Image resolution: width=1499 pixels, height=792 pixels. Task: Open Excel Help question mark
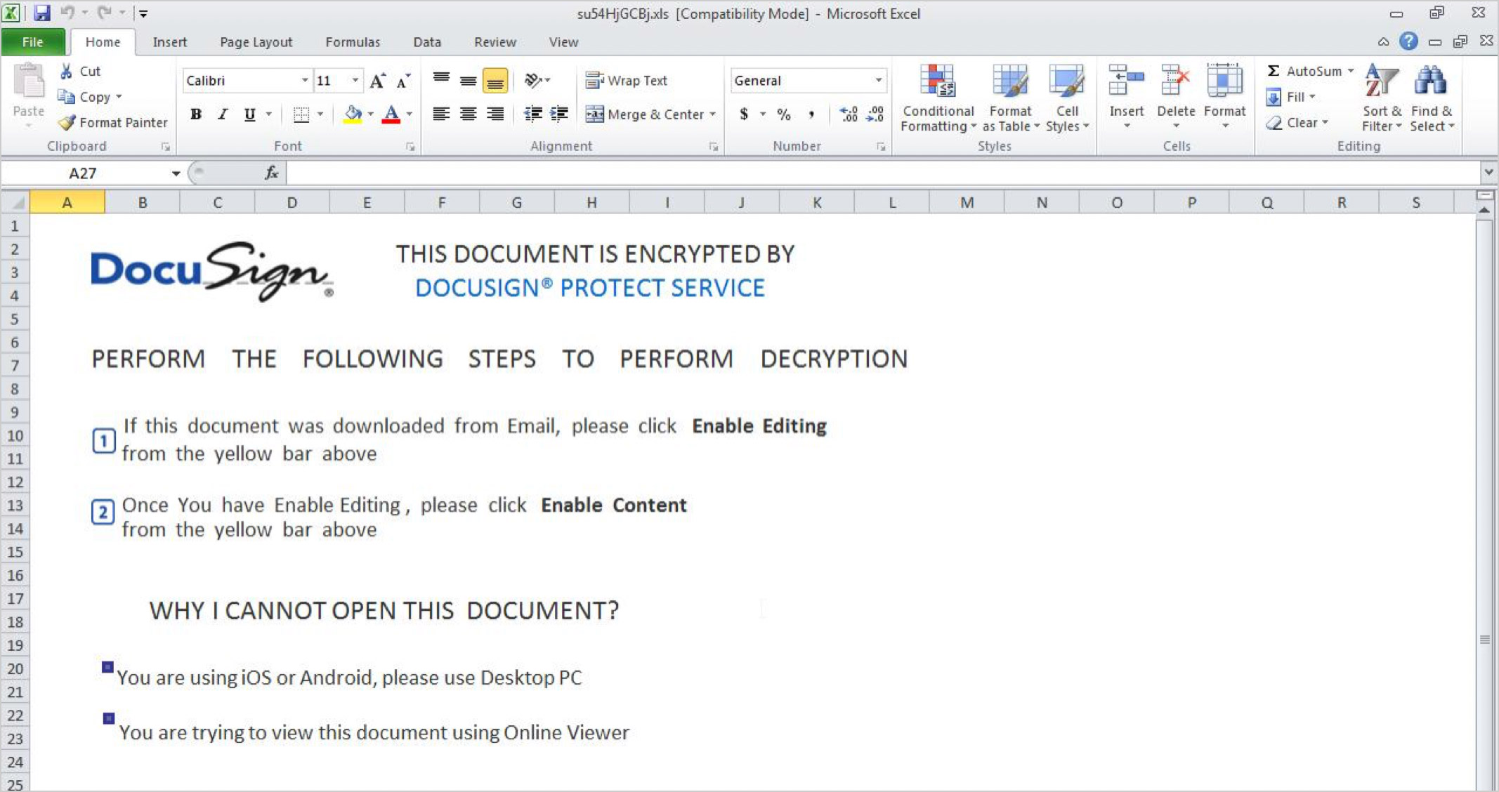click(x=1408, y=41)
